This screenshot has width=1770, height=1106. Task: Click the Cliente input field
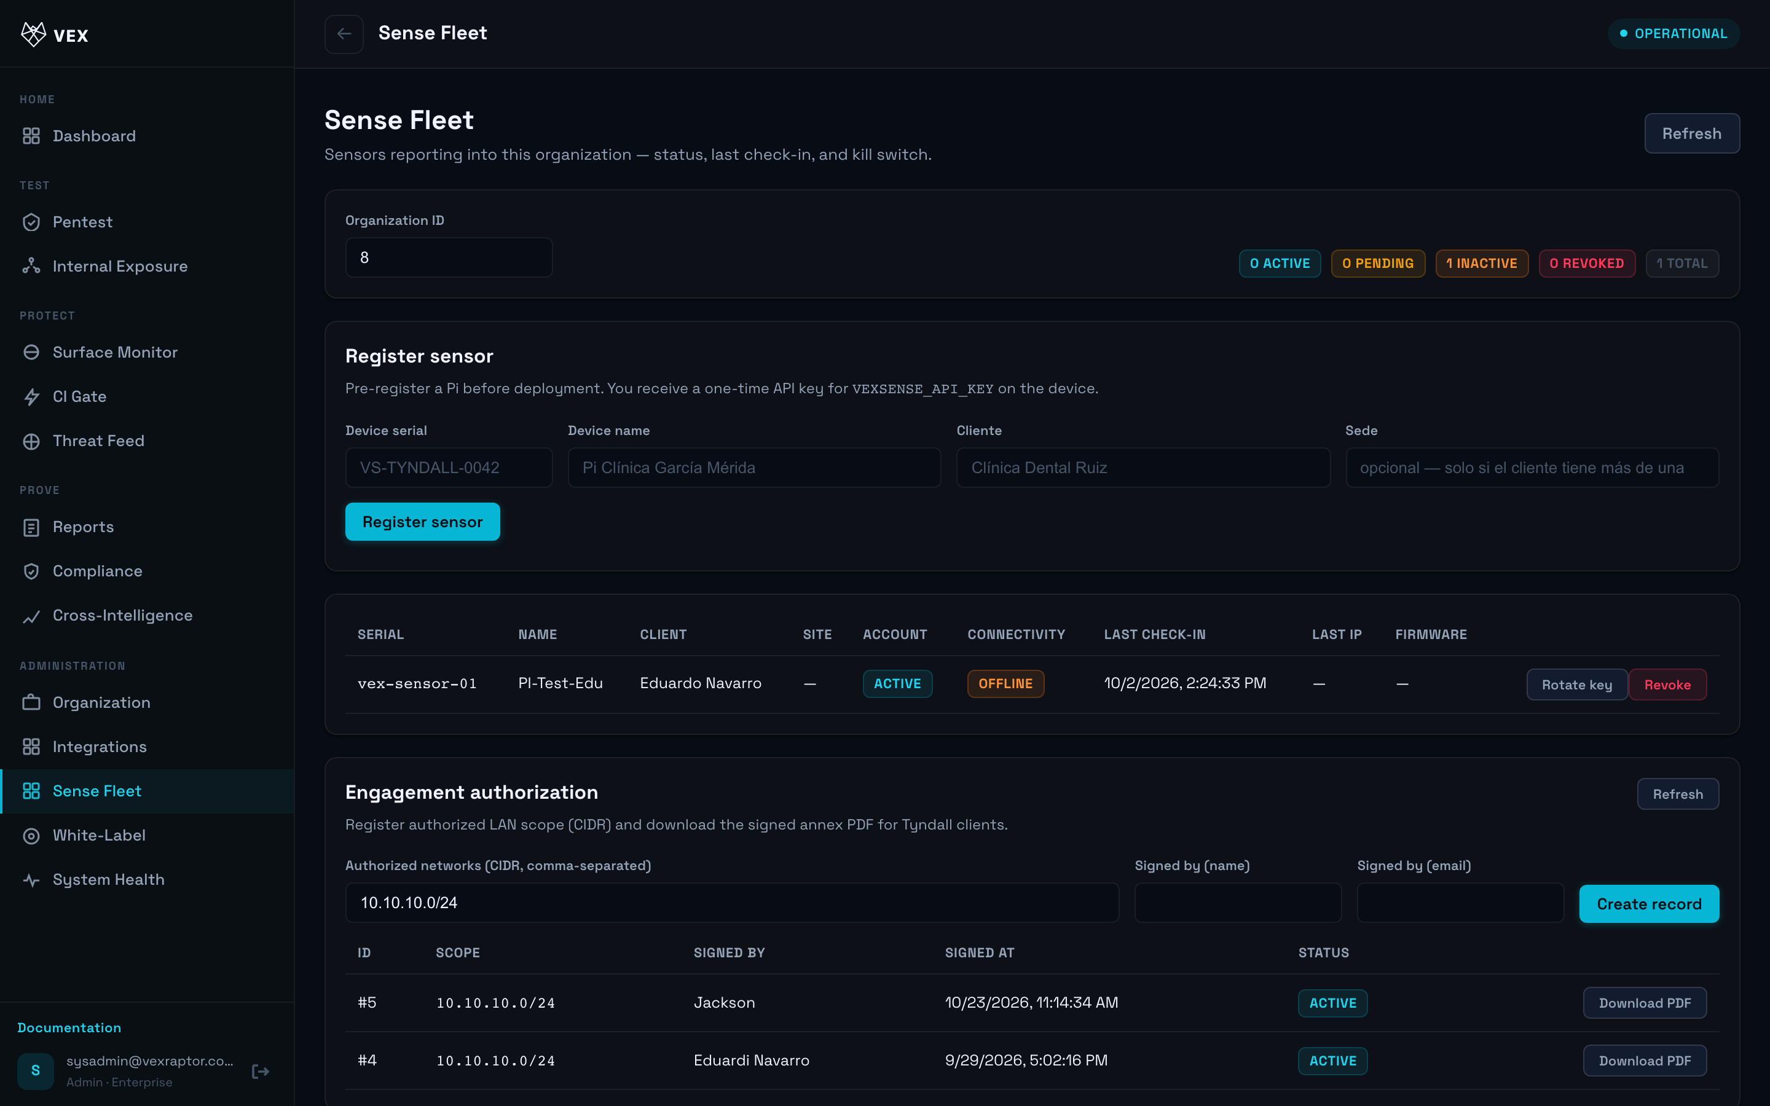1143,468
